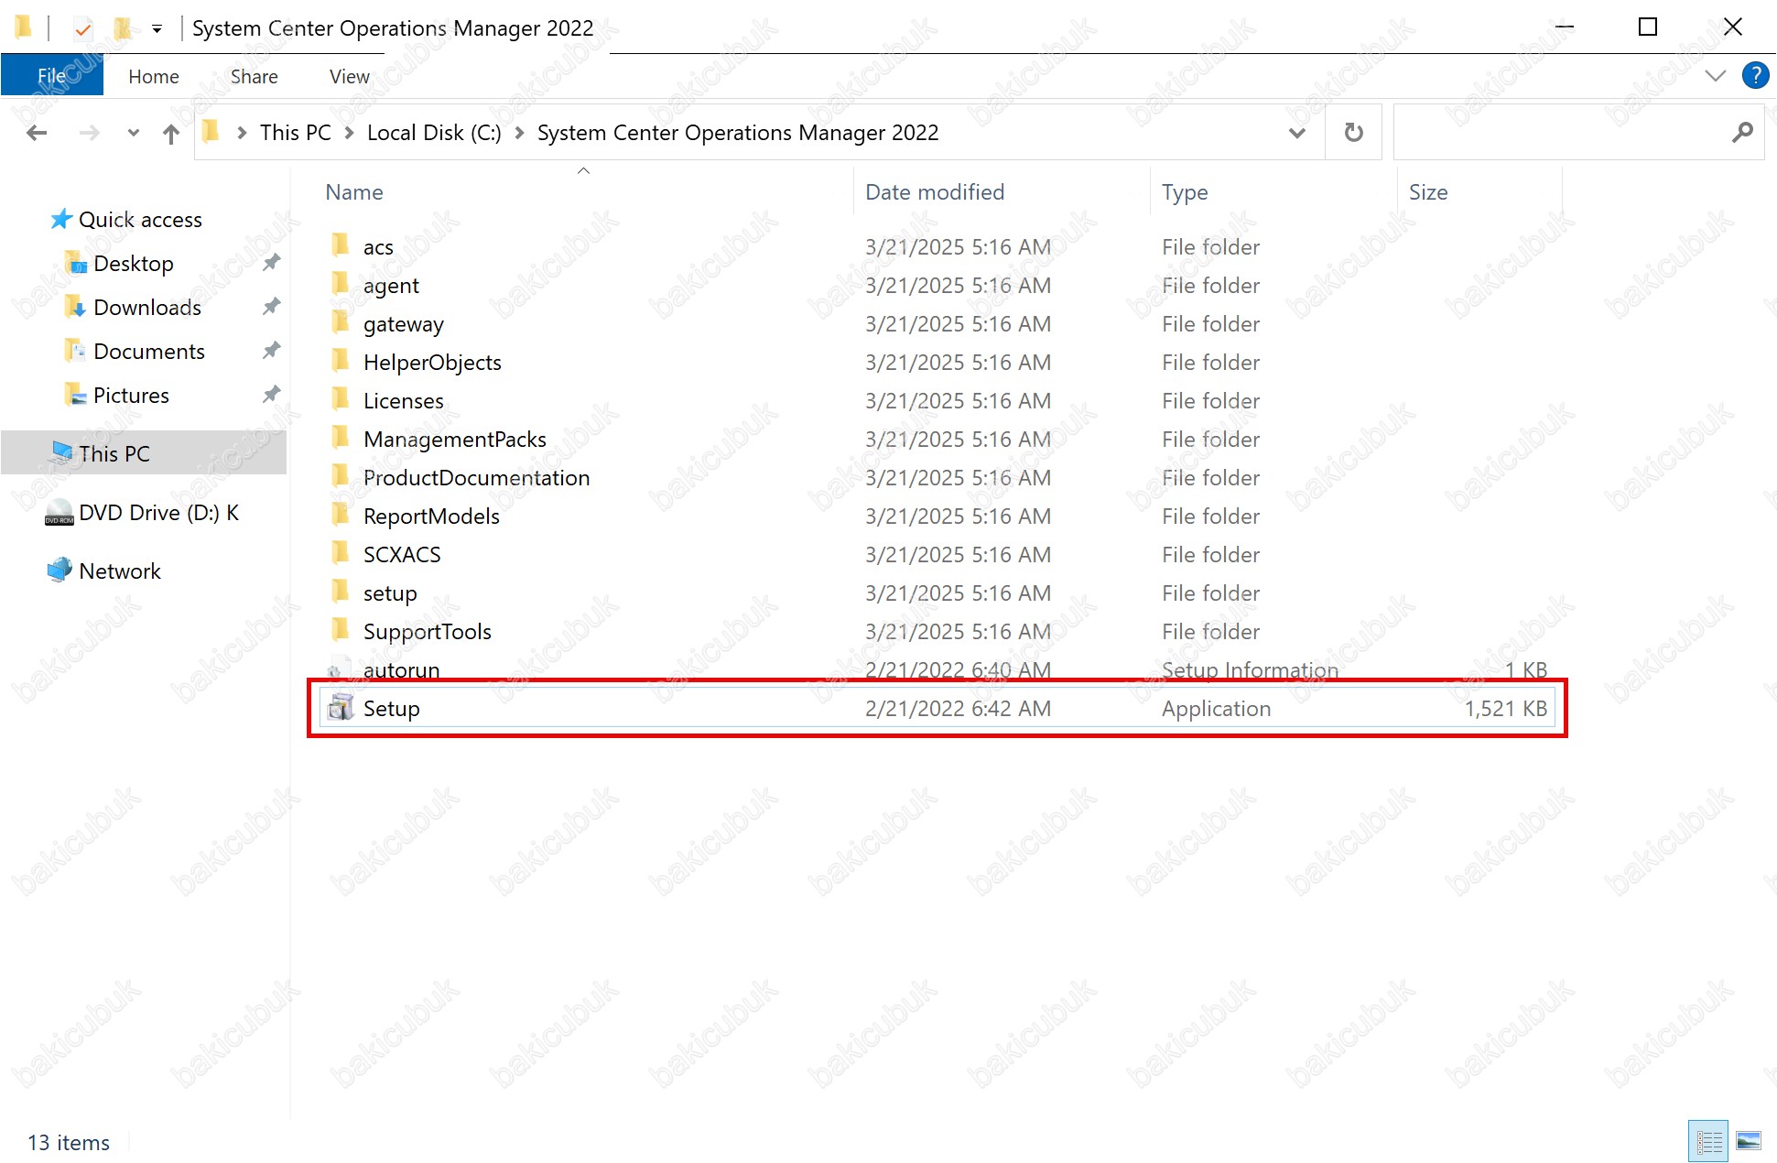Open the agent folder icon
1777x1163 pixels.
click(x=341, y=284)
